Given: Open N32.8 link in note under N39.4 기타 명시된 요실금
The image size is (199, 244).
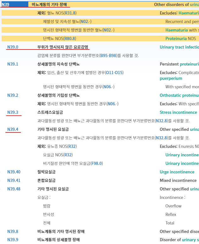Looking at the screenshot, I should (162, 138).
